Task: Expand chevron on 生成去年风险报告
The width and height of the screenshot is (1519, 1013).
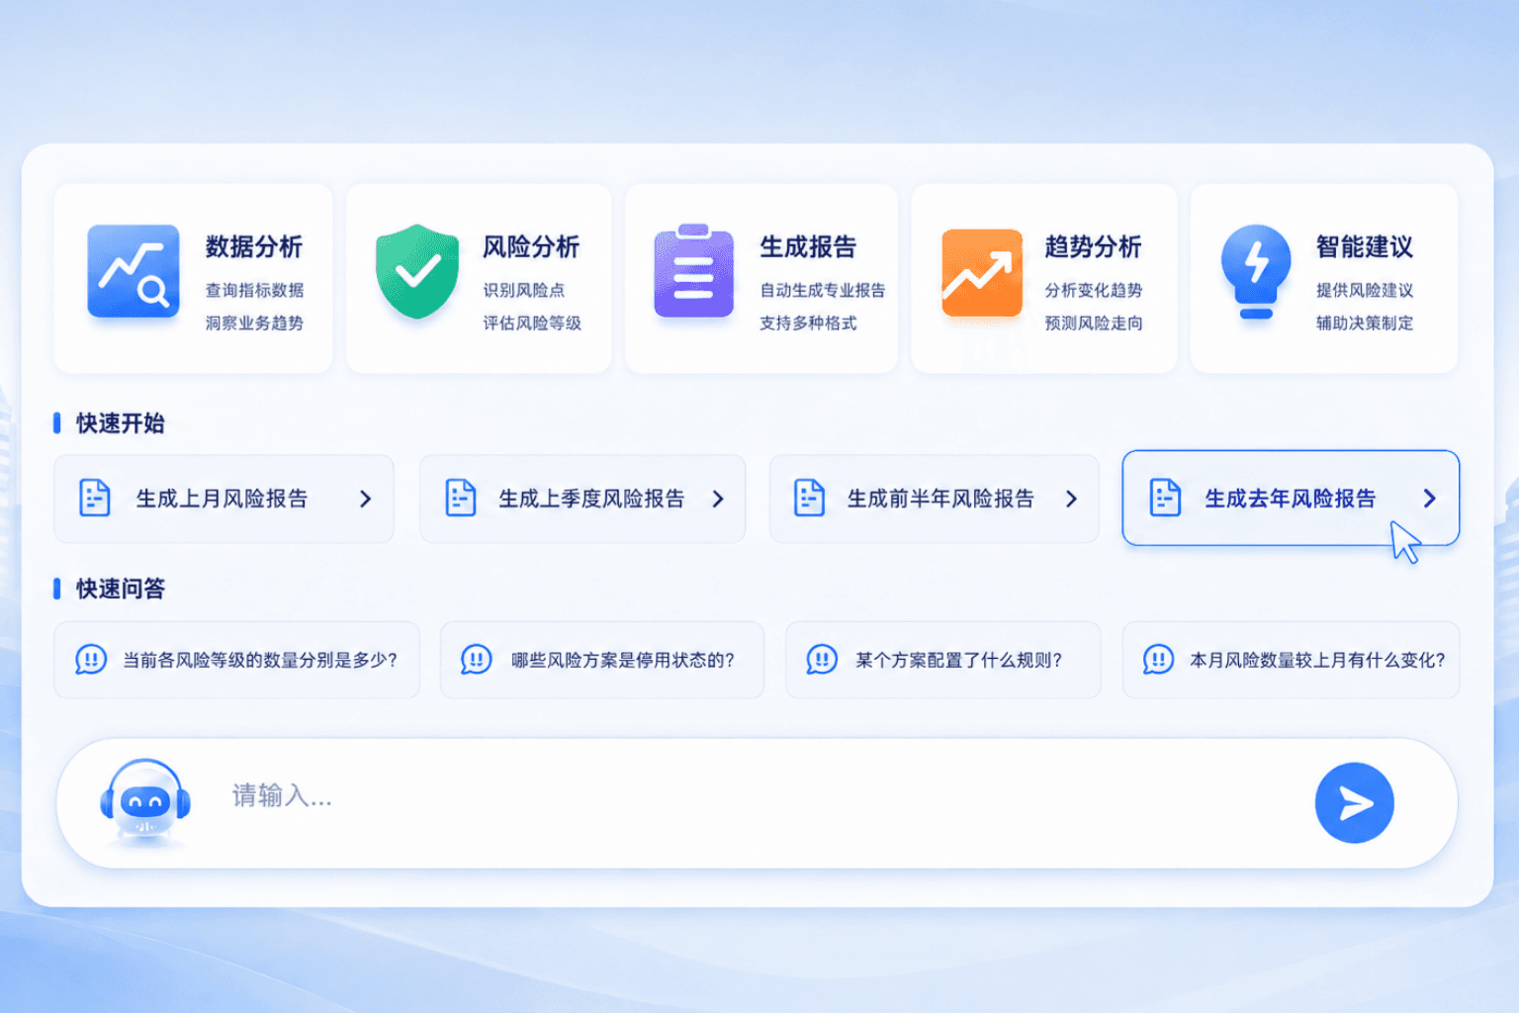Action: [x=1430, y=499]
